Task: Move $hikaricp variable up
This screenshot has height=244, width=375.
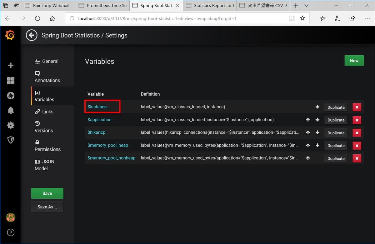Action: [308, 132]
